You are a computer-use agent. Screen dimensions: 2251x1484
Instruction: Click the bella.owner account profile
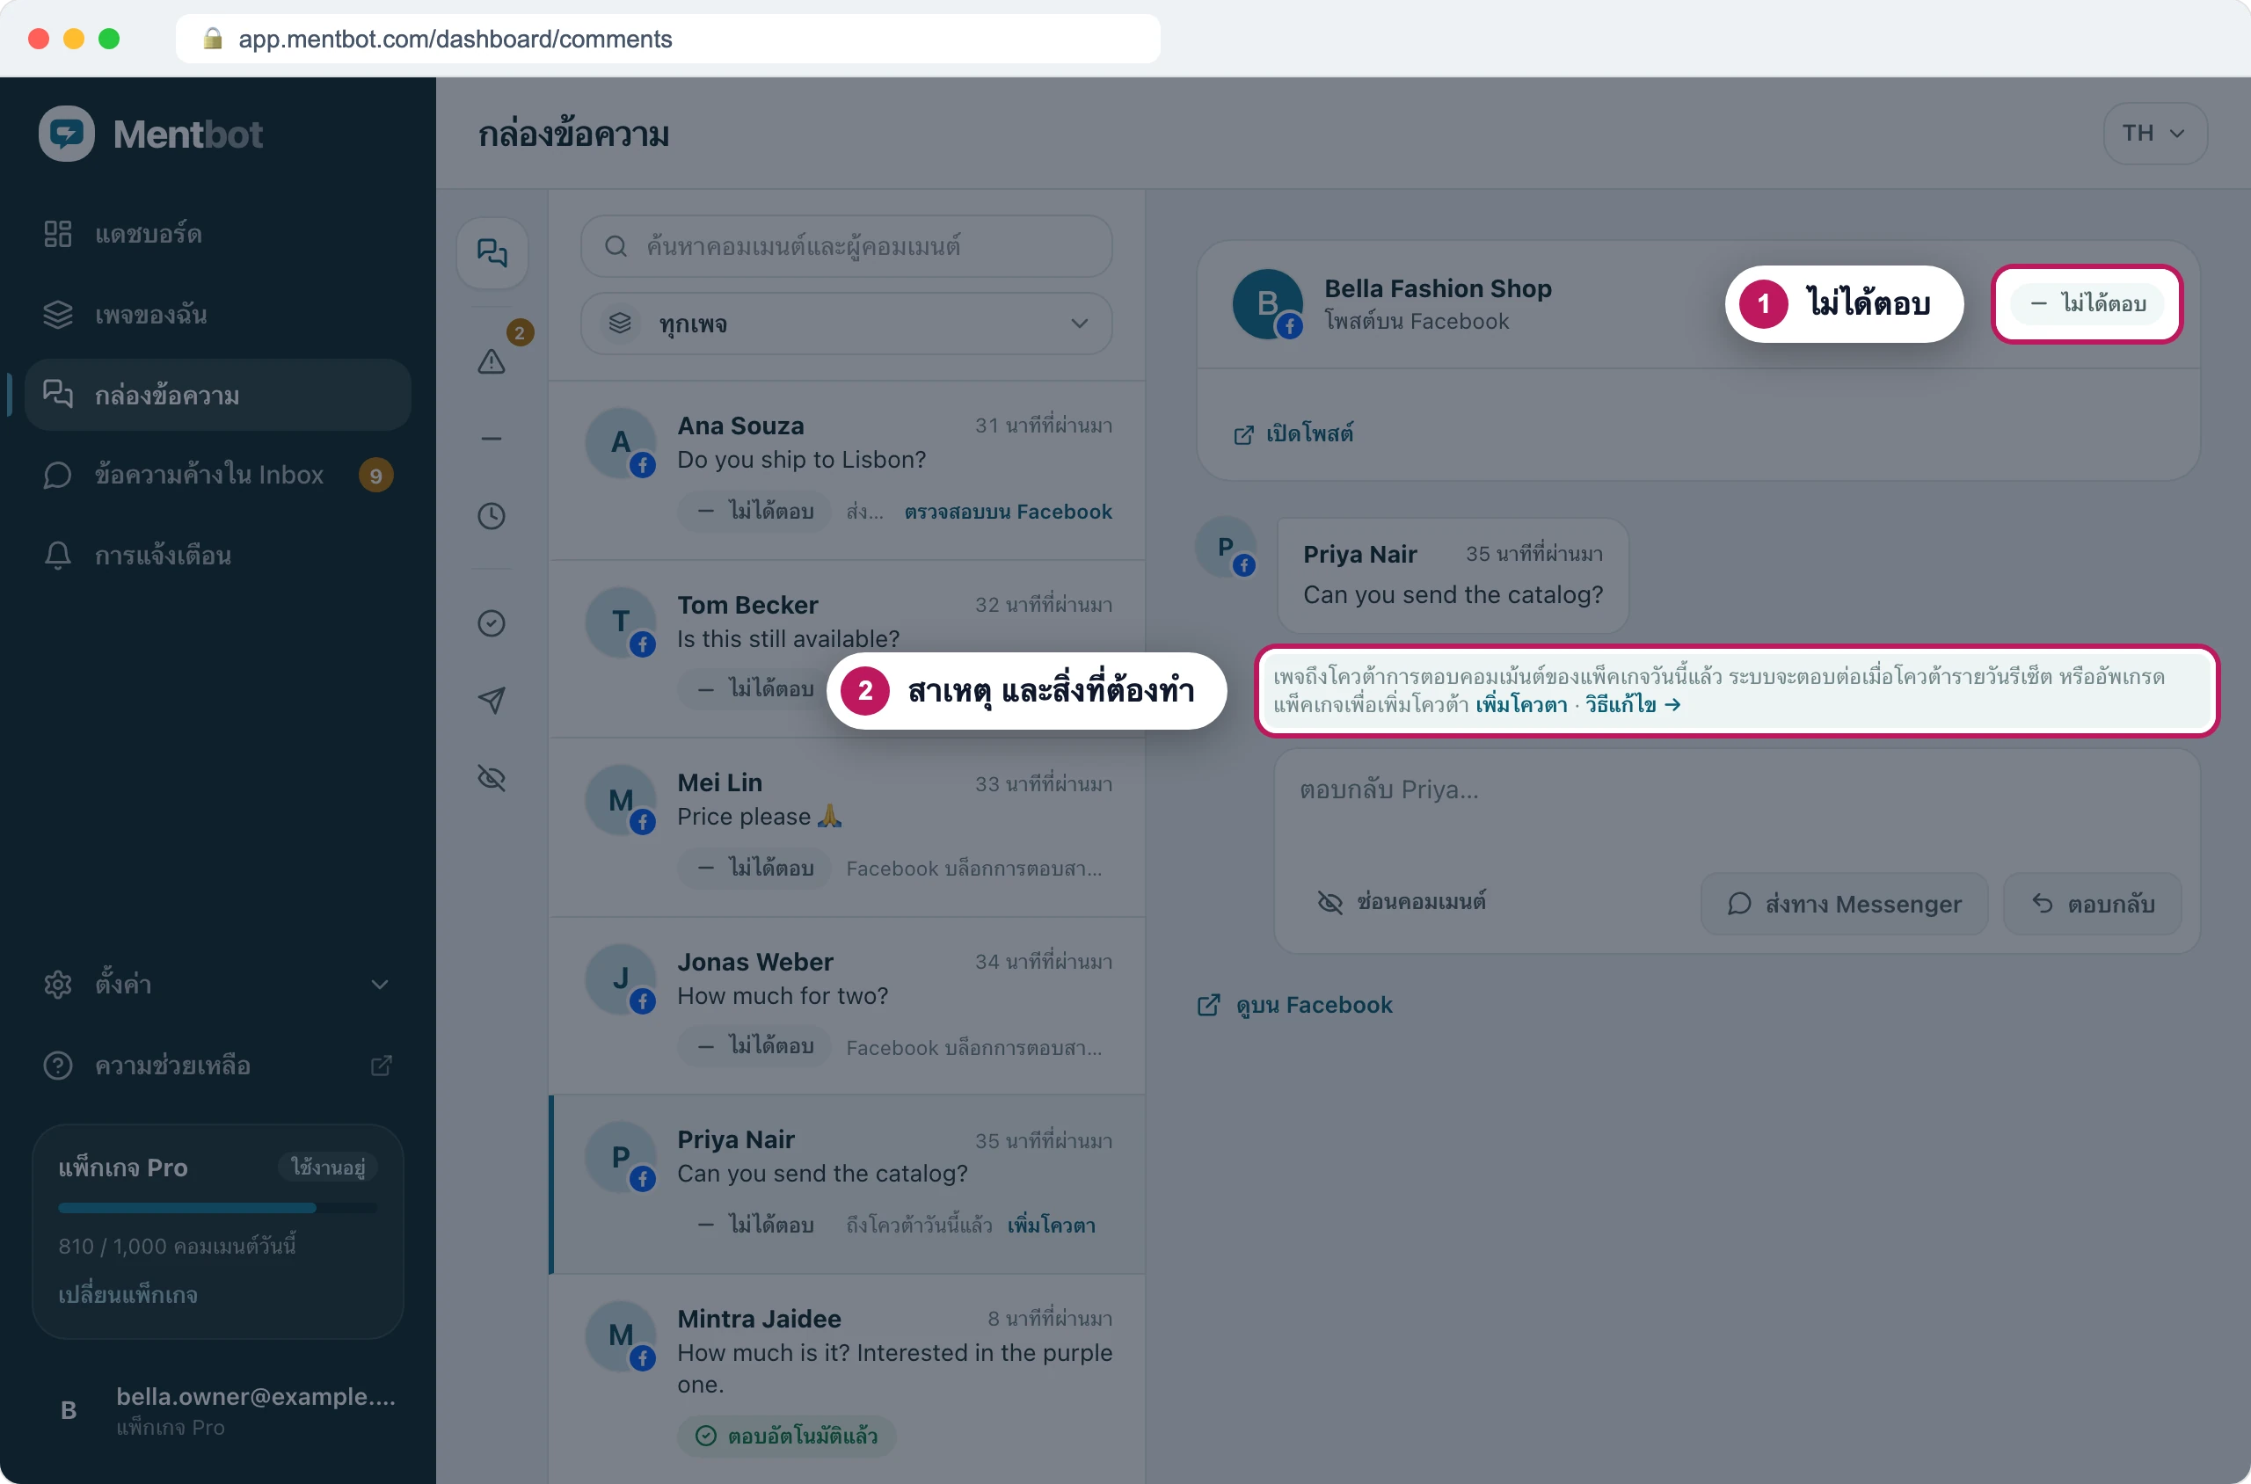coord(218,1409)
